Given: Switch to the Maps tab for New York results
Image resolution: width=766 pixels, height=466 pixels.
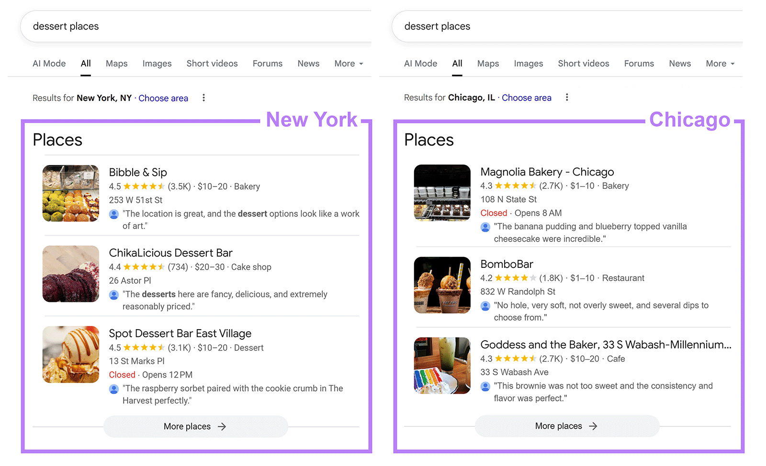Looking at the screenshot, I should tap(116, 63).
